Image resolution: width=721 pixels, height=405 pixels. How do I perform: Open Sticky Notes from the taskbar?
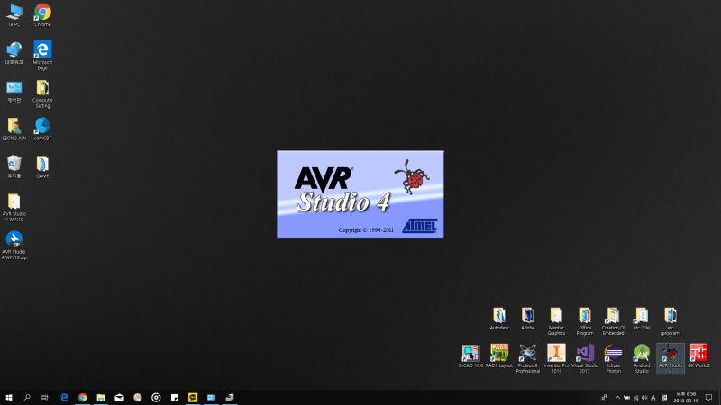point(174,398)
